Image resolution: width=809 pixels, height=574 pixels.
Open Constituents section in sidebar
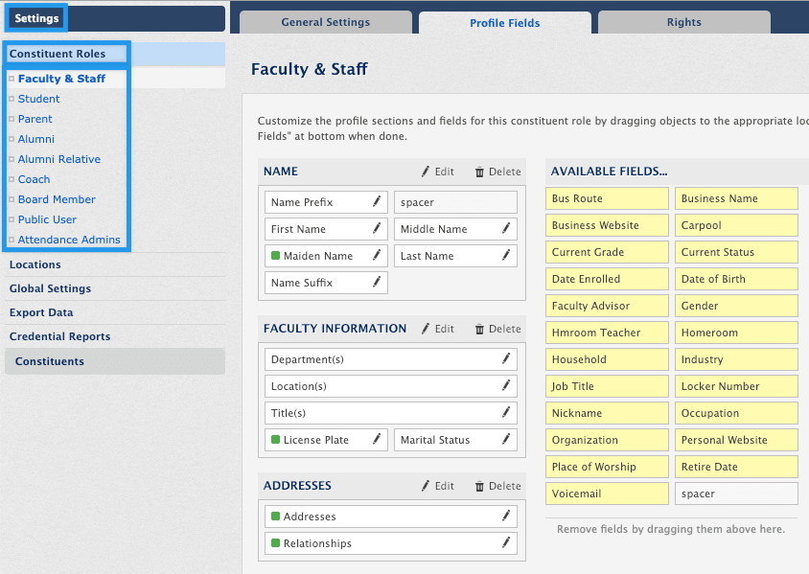pos(115,361)
